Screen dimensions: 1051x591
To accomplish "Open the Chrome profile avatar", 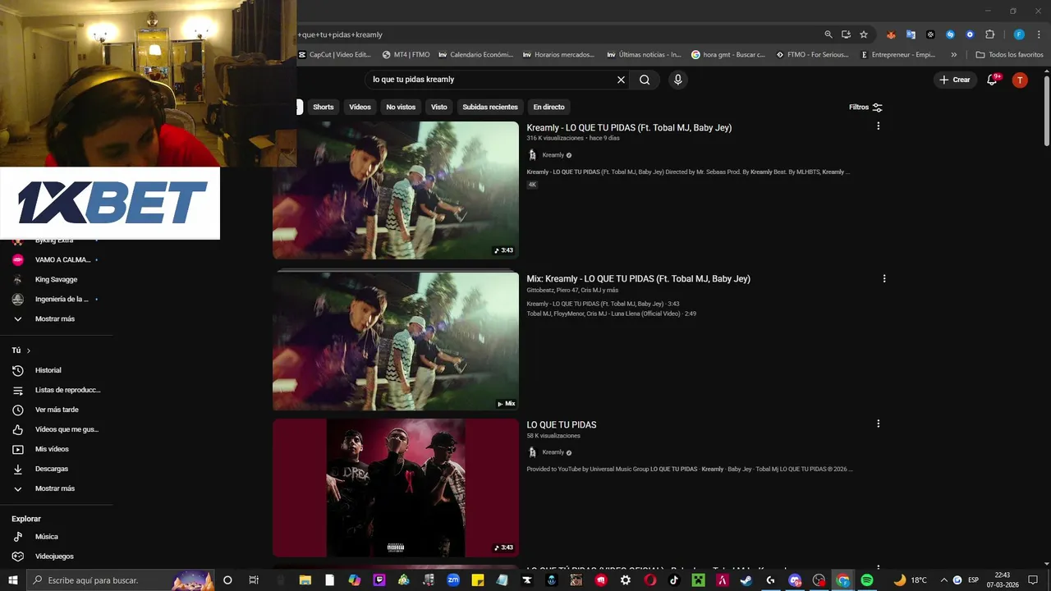I will coord(1019,34).
